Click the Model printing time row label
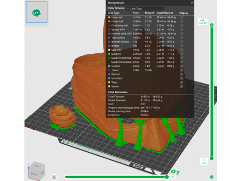 119,111
